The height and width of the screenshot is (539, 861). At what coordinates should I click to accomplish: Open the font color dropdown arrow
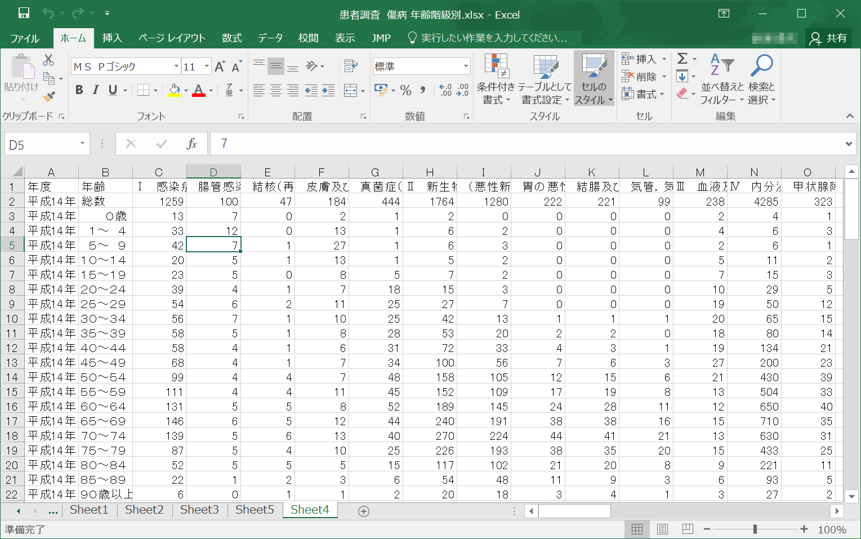point(211,90)
